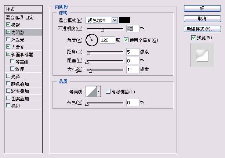Select the 内发光 row label

tap(18, 47)
